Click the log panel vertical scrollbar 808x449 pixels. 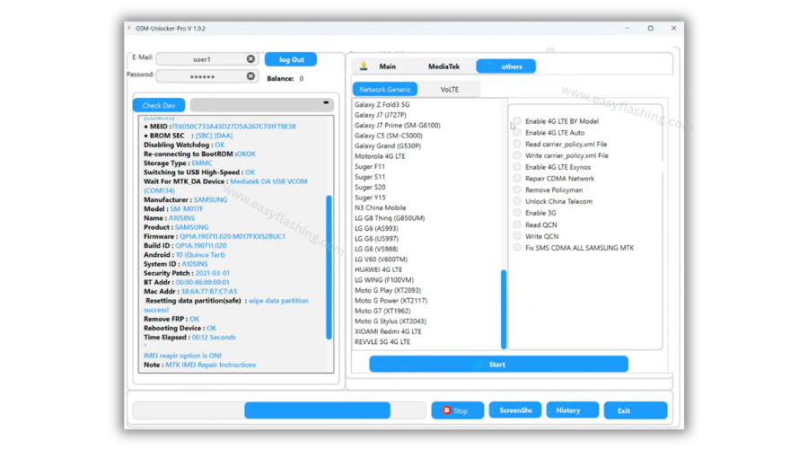click(329, 267)
